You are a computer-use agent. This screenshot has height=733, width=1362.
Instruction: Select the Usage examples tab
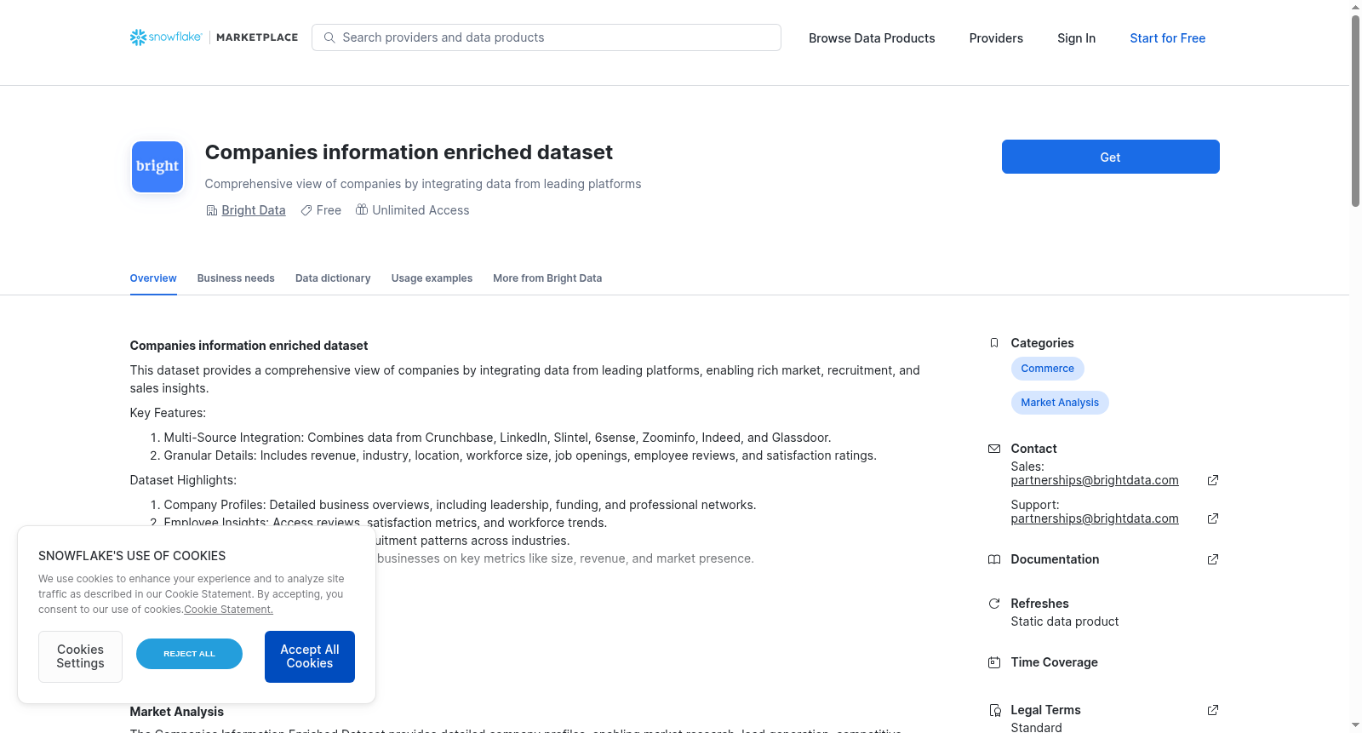point(432,278)
